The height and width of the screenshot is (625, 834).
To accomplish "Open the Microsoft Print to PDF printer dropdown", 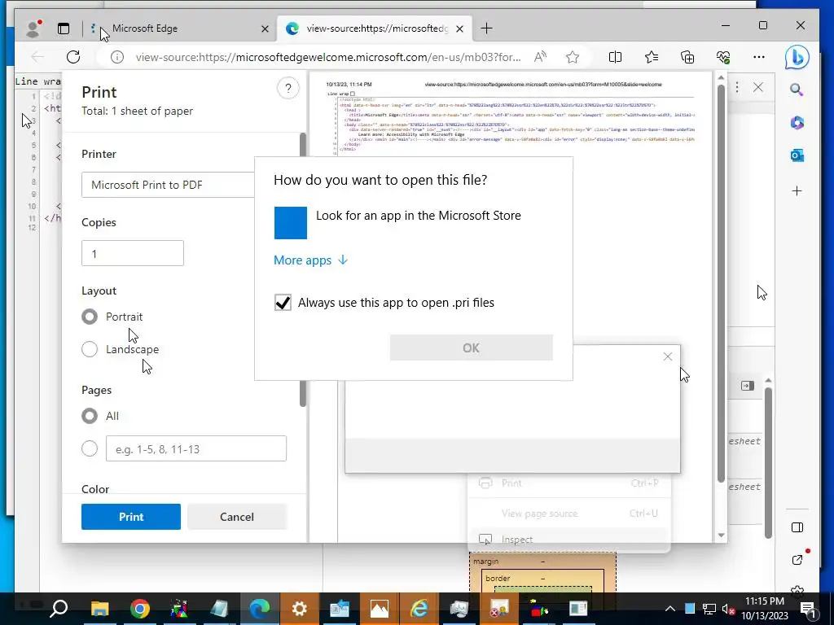I will [168, 185].
